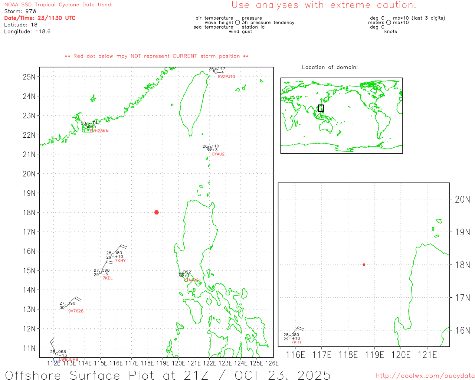This screenshot has width=475, height=380.
Task: Click station ID label 7KHY in zoomed inset
Action: tap(297, 342)
